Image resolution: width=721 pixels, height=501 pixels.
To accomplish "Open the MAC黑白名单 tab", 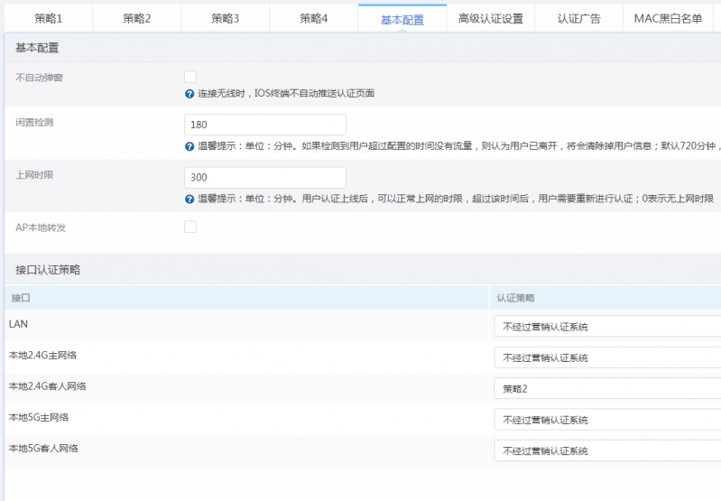I will tap(668, 18).
